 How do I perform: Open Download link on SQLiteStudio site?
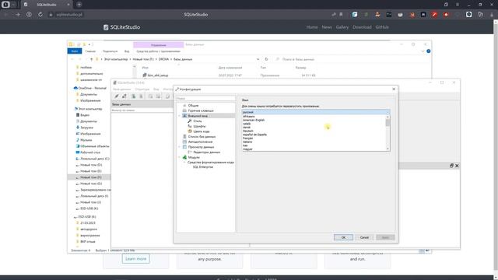pos(362,27)
